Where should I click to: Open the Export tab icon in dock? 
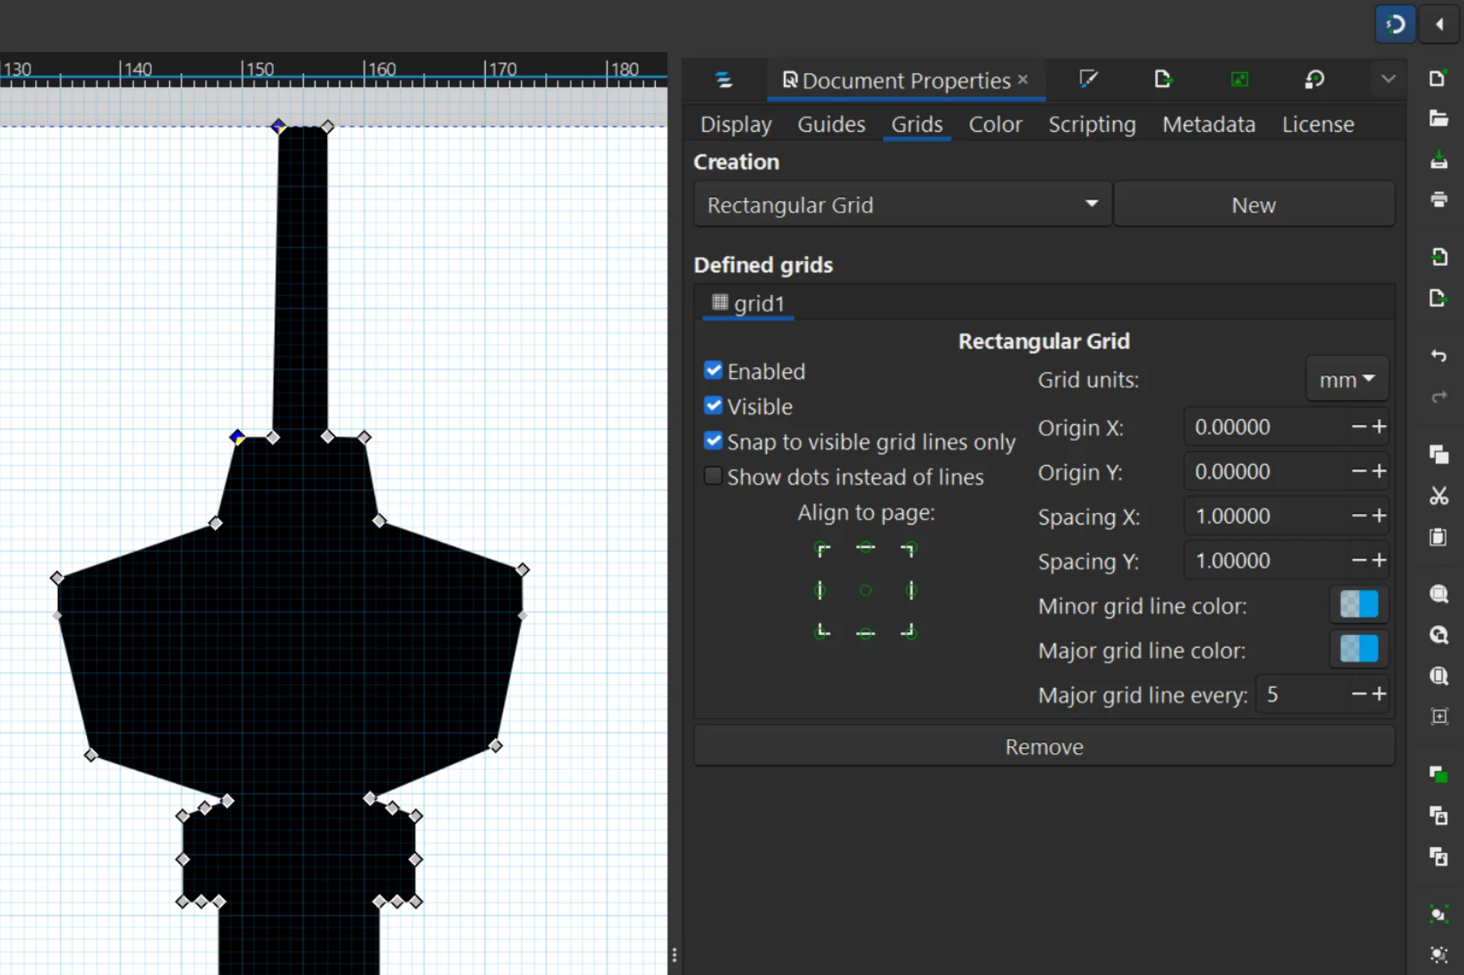(1162, 79)
